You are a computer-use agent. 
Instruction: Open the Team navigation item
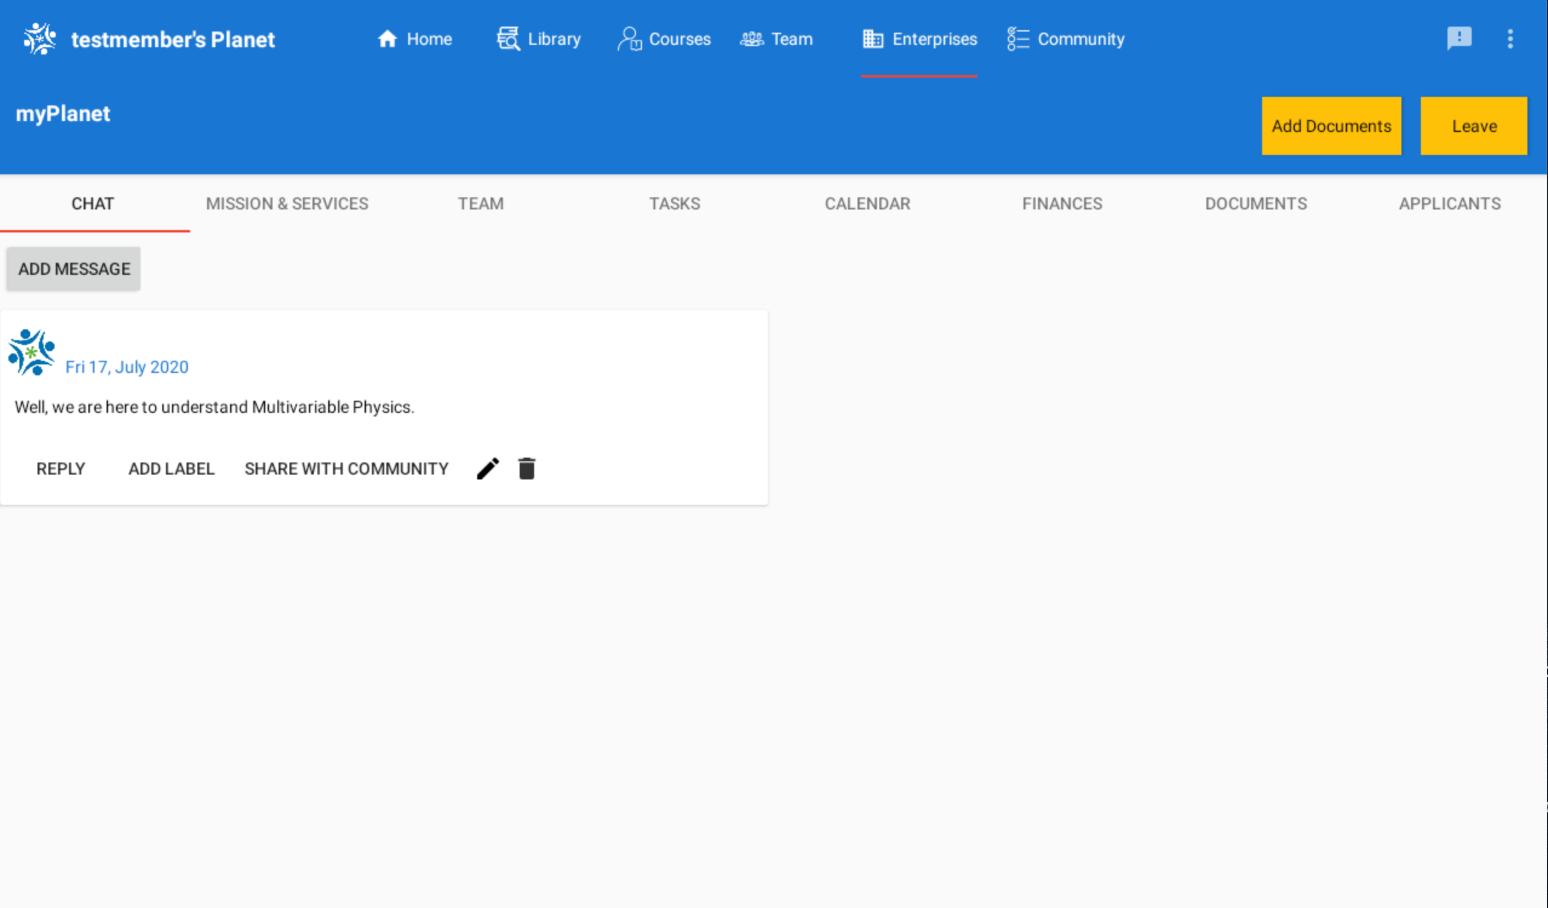[x=776, y=39]
